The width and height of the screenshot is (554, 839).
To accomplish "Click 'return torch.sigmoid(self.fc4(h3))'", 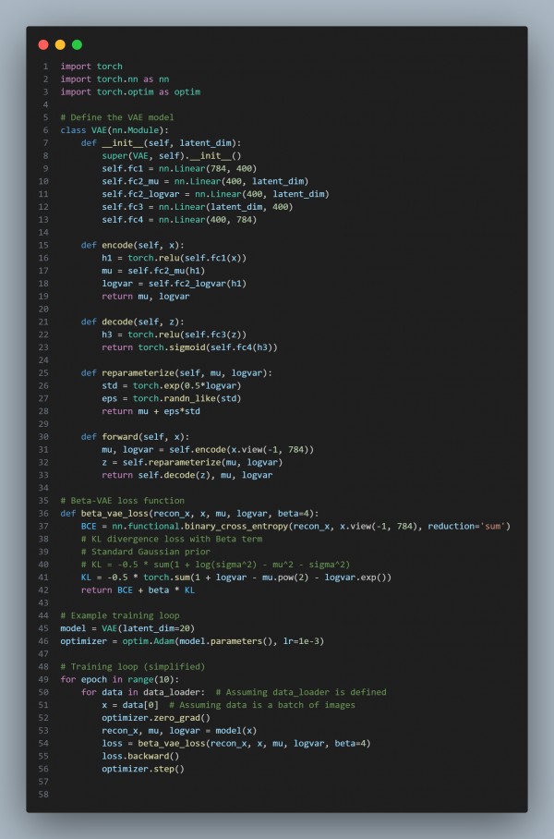I will point(190,347).
